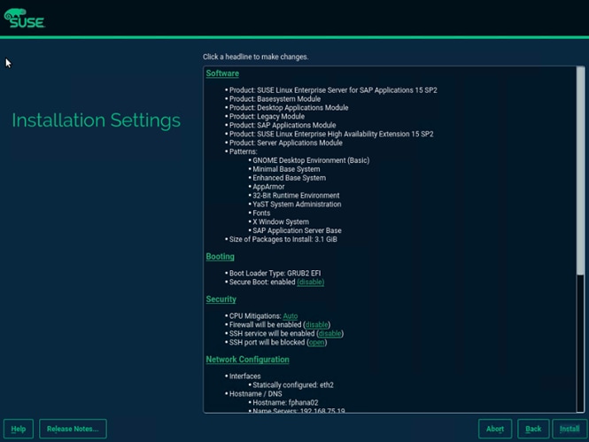The height and width of the screenshot is (442, 589).
Task: Select the 'X Window System' pattern
Action: pos(281,222)
